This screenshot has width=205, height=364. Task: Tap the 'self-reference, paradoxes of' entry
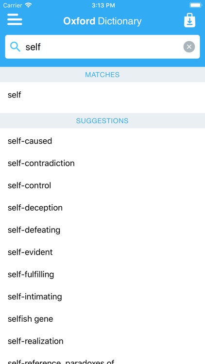102,359
